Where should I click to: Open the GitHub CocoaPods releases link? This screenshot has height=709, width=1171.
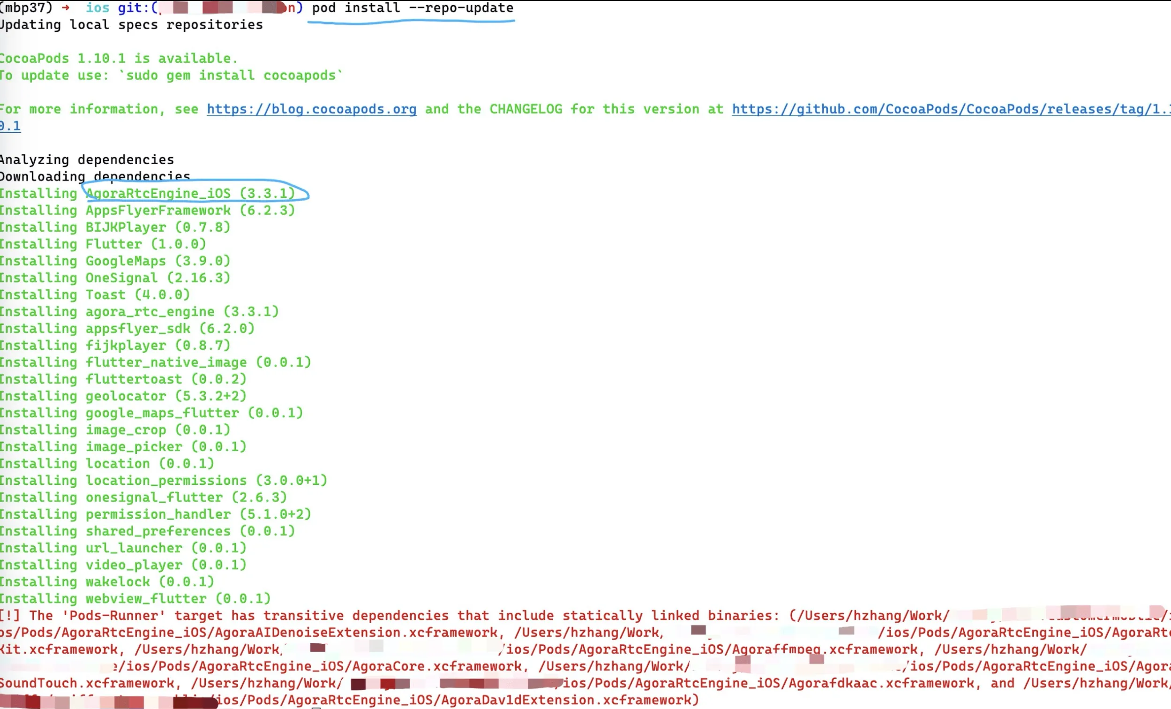point(950,109)
